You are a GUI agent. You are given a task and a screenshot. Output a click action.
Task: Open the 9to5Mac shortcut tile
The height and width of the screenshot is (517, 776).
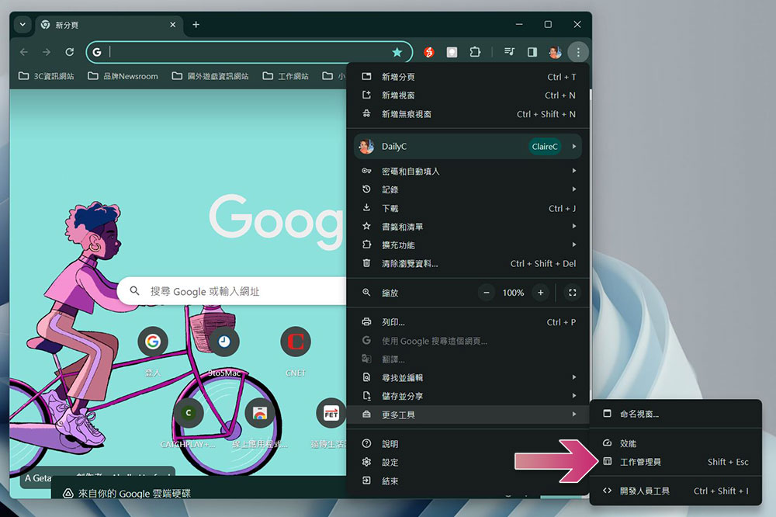click(224, 342)
